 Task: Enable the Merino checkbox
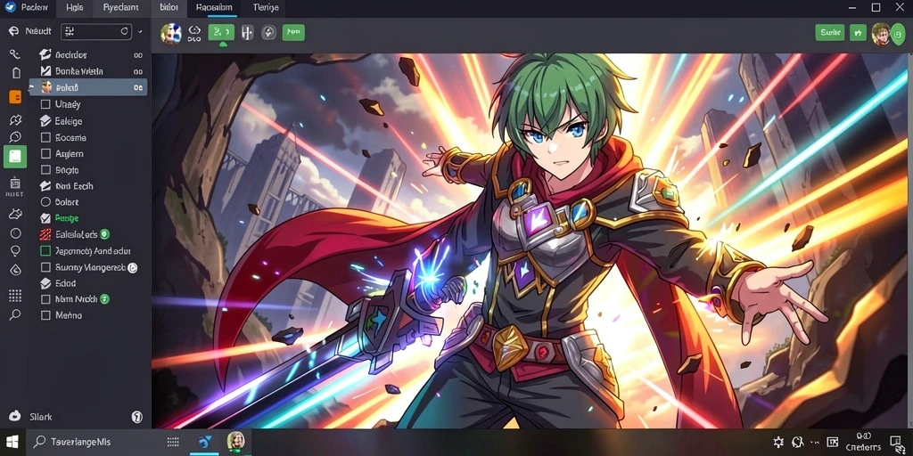point(45,315)
